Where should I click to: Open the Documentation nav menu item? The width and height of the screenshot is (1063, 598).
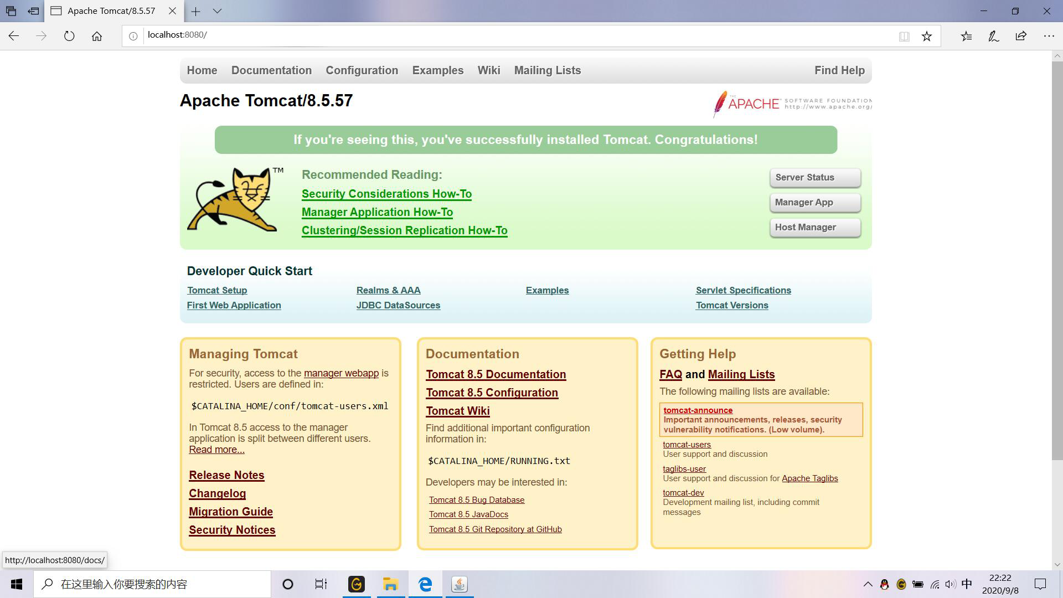click(x=271, y=70)
